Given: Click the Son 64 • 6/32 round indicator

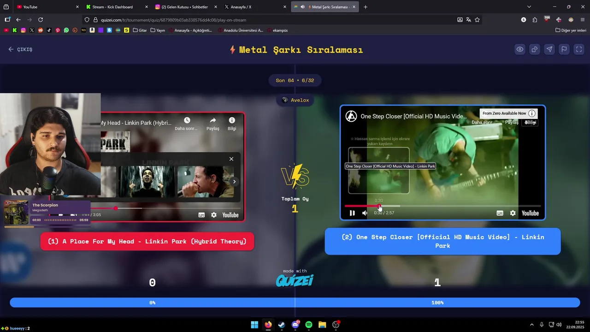Looking at the screenshot, I should click(295, 80).
